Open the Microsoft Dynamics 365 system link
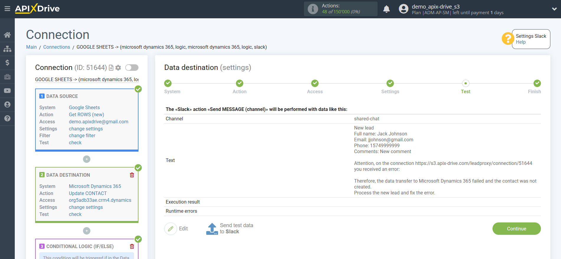The height and width of the screenshot is (259, 561). click(95, 186)
